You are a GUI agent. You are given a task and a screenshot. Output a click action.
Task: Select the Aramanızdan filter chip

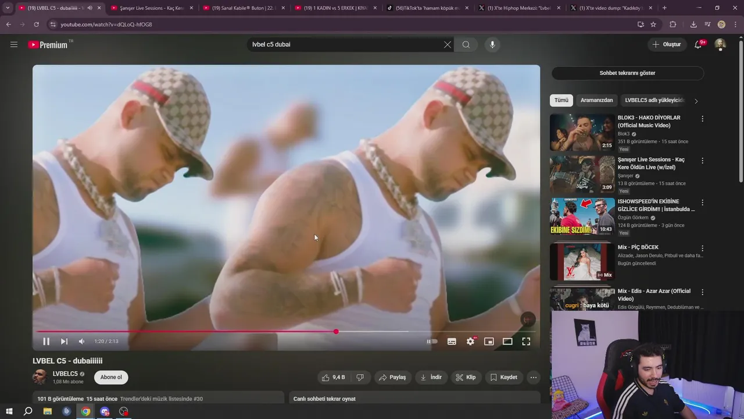tap(596, 100)
